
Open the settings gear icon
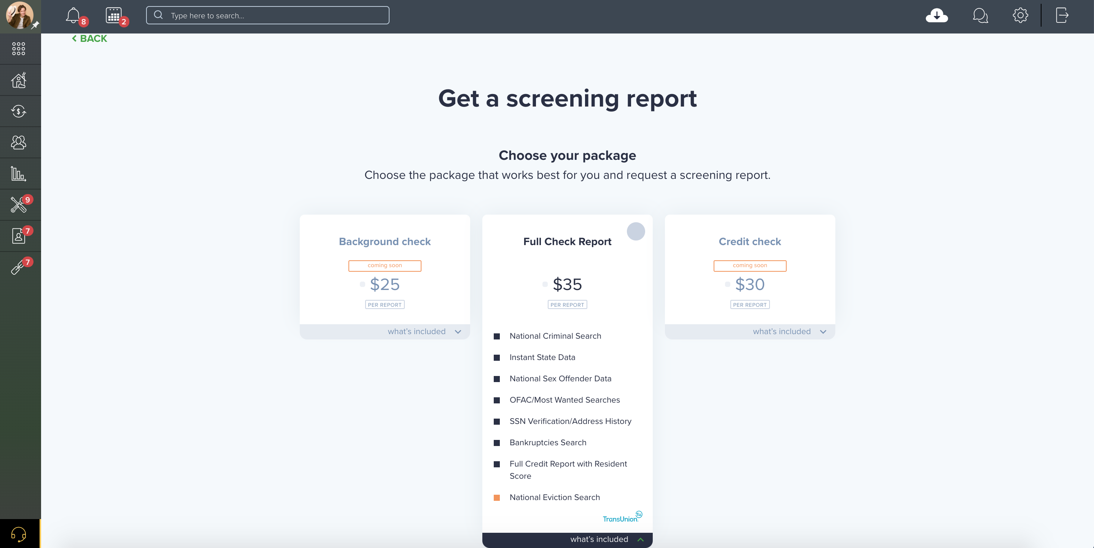[1019, 15]
